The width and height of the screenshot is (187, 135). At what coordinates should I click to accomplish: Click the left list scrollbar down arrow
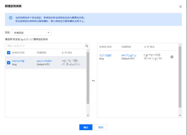tap(88, 116)
